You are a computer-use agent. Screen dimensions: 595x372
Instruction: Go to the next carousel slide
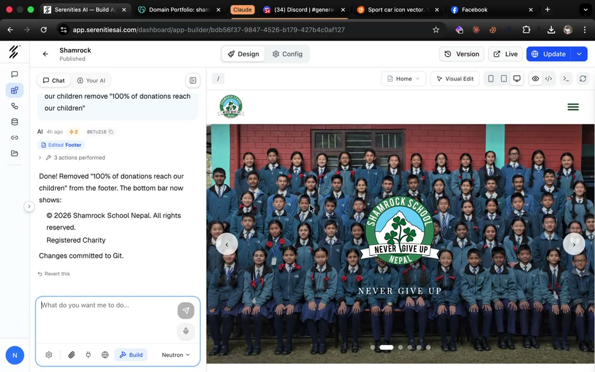pyautogui.click(x=574, y=244)
